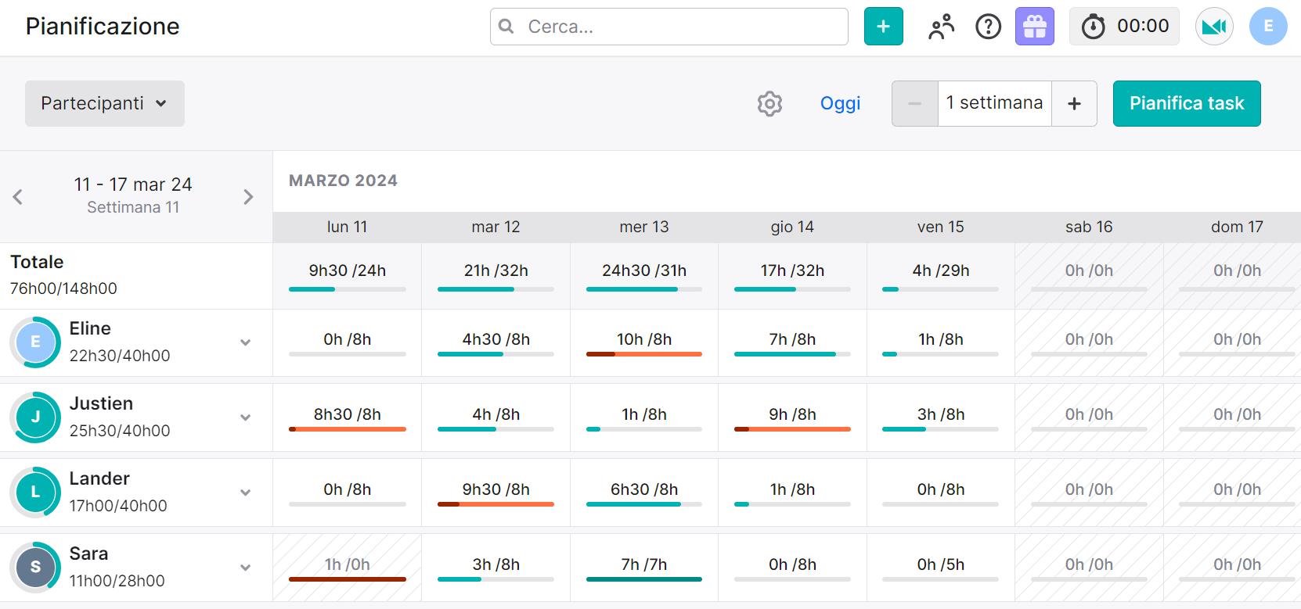Screen dimensions: 1301x609
Task: Click Eline's 10h /8h Wednesday cell
Action: (x=644, y=342)
